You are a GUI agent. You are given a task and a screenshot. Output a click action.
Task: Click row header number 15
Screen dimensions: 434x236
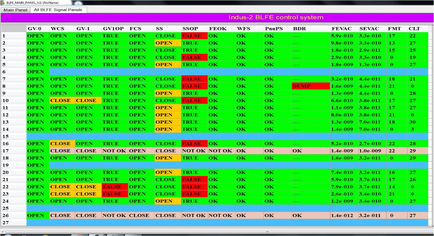pos(14,137)
